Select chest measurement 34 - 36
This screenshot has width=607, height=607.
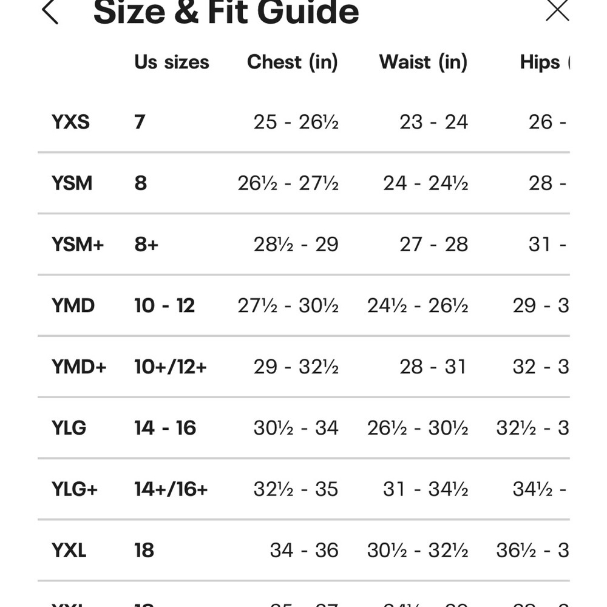304,551
